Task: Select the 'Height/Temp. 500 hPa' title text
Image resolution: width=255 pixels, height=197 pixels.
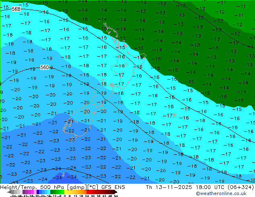Action: point(33,187)
